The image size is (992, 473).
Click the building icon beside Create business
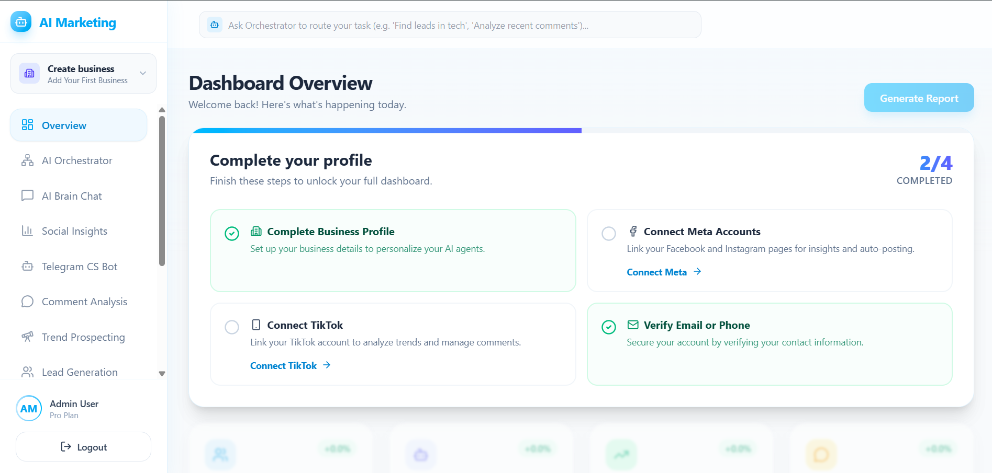click(x=29, y=73)
